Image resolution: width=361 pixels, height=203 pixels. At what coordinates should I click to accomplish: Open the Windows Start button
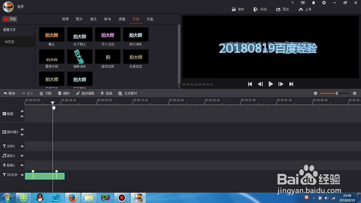tap(7, 198)
